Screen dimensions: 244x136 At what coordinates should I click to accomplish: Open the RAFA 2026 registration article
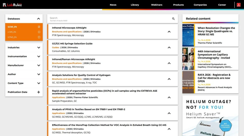tap(214, 78)
